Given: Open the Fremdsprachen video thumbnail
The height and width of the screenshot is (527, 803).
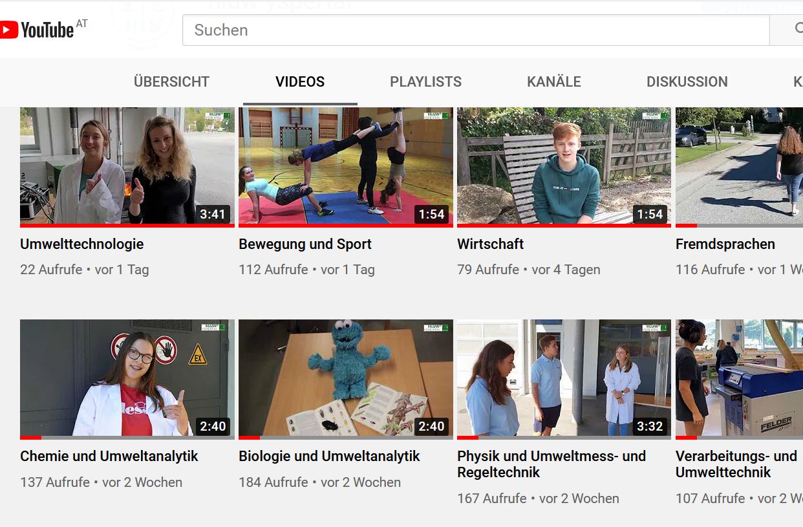Looking at the screenshot, I should point(739,166).
